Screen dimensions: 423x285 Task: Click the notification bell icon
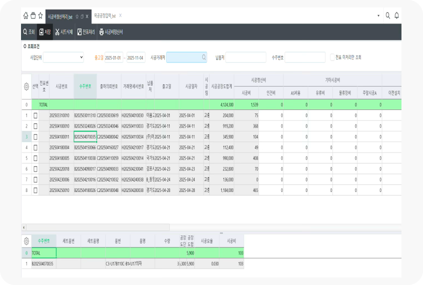coord(397,15)
